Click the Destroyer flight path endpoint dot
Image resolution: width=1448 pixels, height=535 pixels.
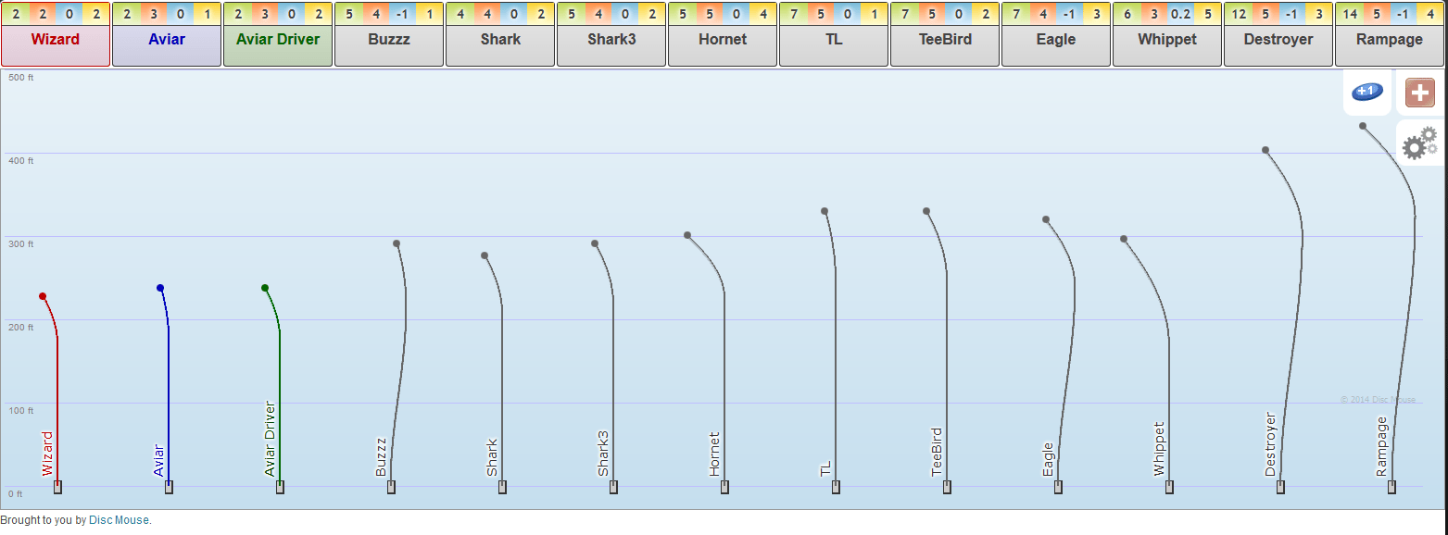pyautogui.click(x=1267, y=148)
